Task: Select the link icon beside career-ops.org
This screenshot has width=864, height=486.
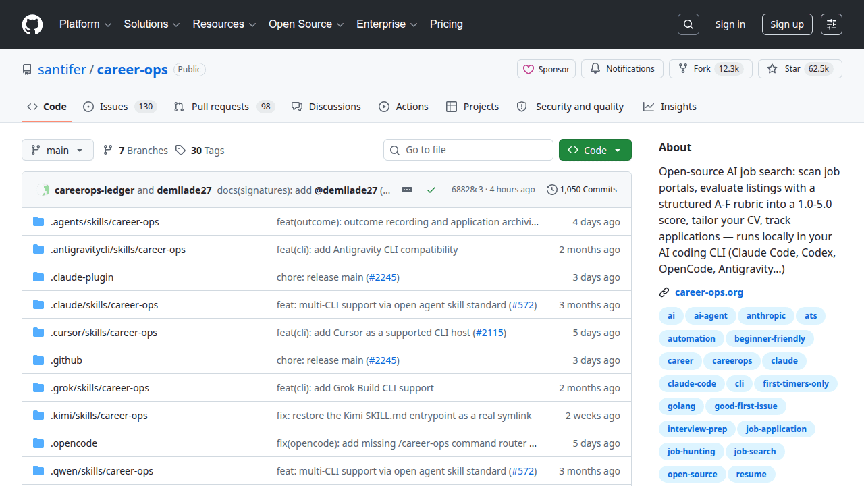Action: coord(664,292)
